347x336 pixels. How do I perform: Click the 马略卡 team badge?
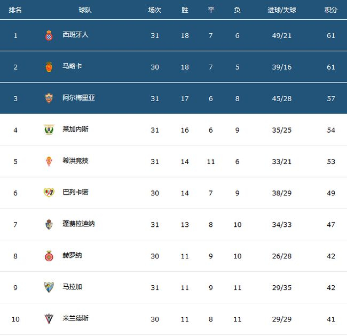(49, 67)
